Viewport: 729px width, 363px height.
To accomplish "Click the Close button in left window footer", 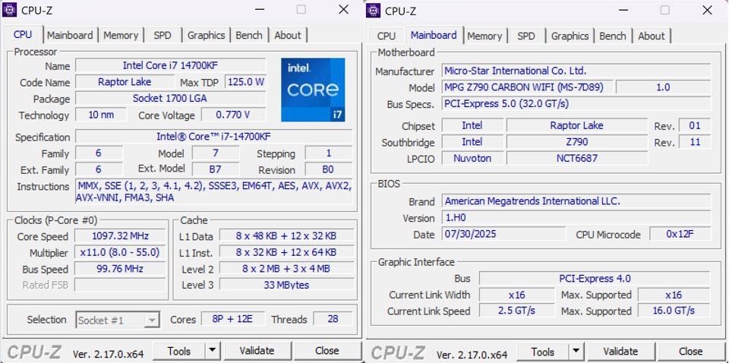I will click(x=327, y=351).
